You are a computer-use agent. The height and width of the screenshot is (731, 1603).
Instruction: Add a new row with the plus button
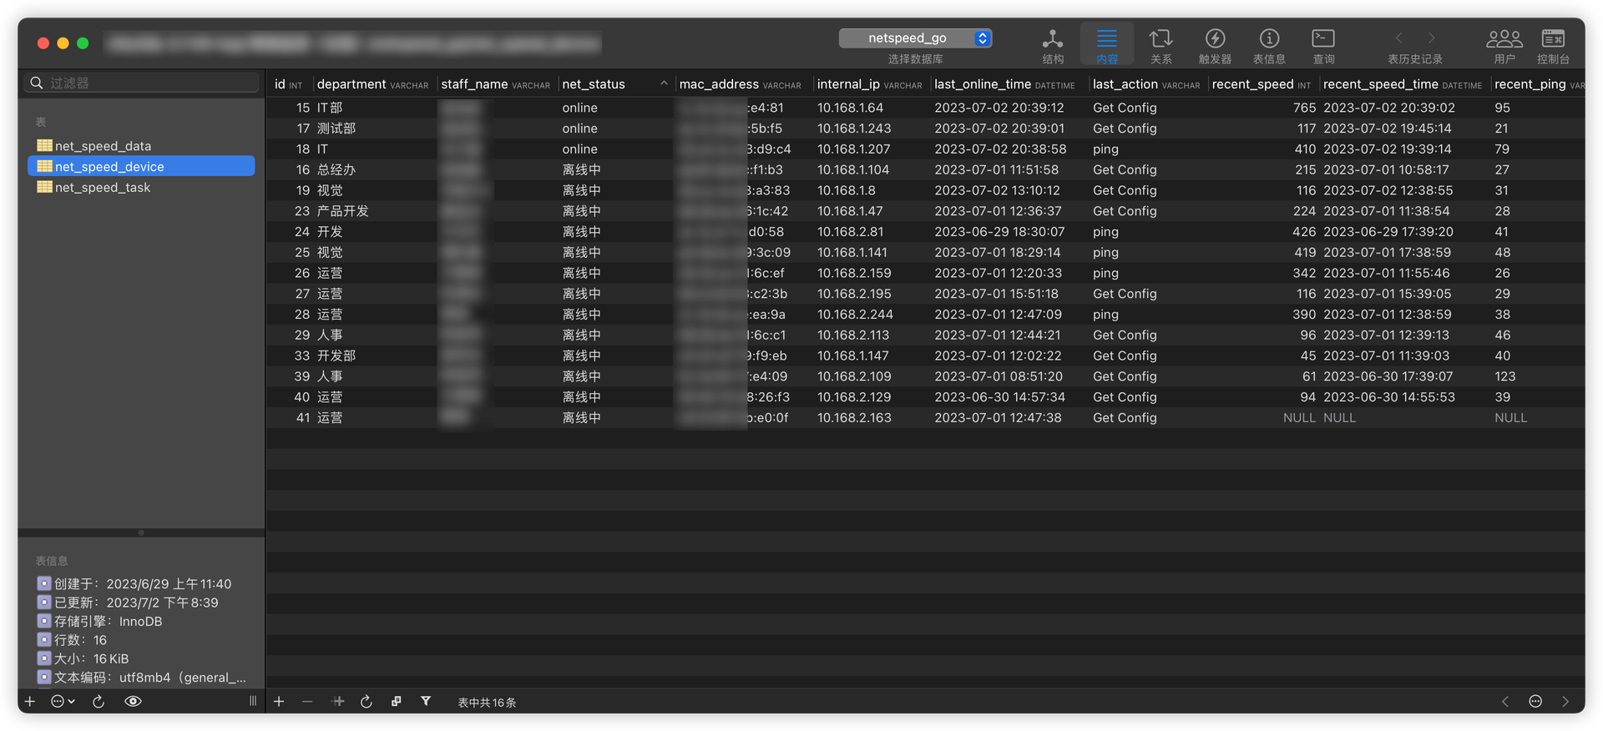coord(280,702)
